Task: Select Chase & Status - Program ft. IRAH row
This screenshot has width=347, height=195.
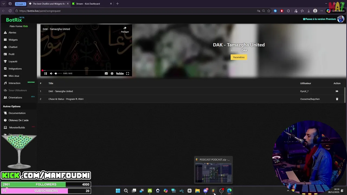Action: point(191,99)
